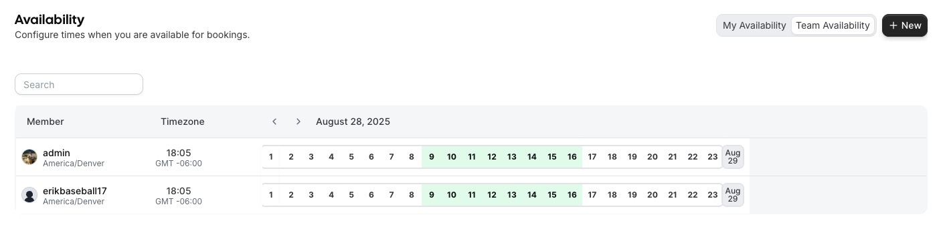This screenshot has height=241, width=941.
Task: Click erikbaseball17's default avatar icon
Action: pyautogui.click(x=29, y=195)
